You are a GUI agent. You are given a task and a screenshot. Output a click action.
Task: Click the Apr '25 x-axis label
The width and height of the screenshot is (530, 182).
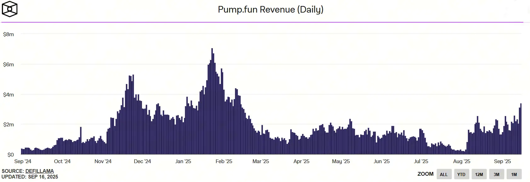coord(301,161)
